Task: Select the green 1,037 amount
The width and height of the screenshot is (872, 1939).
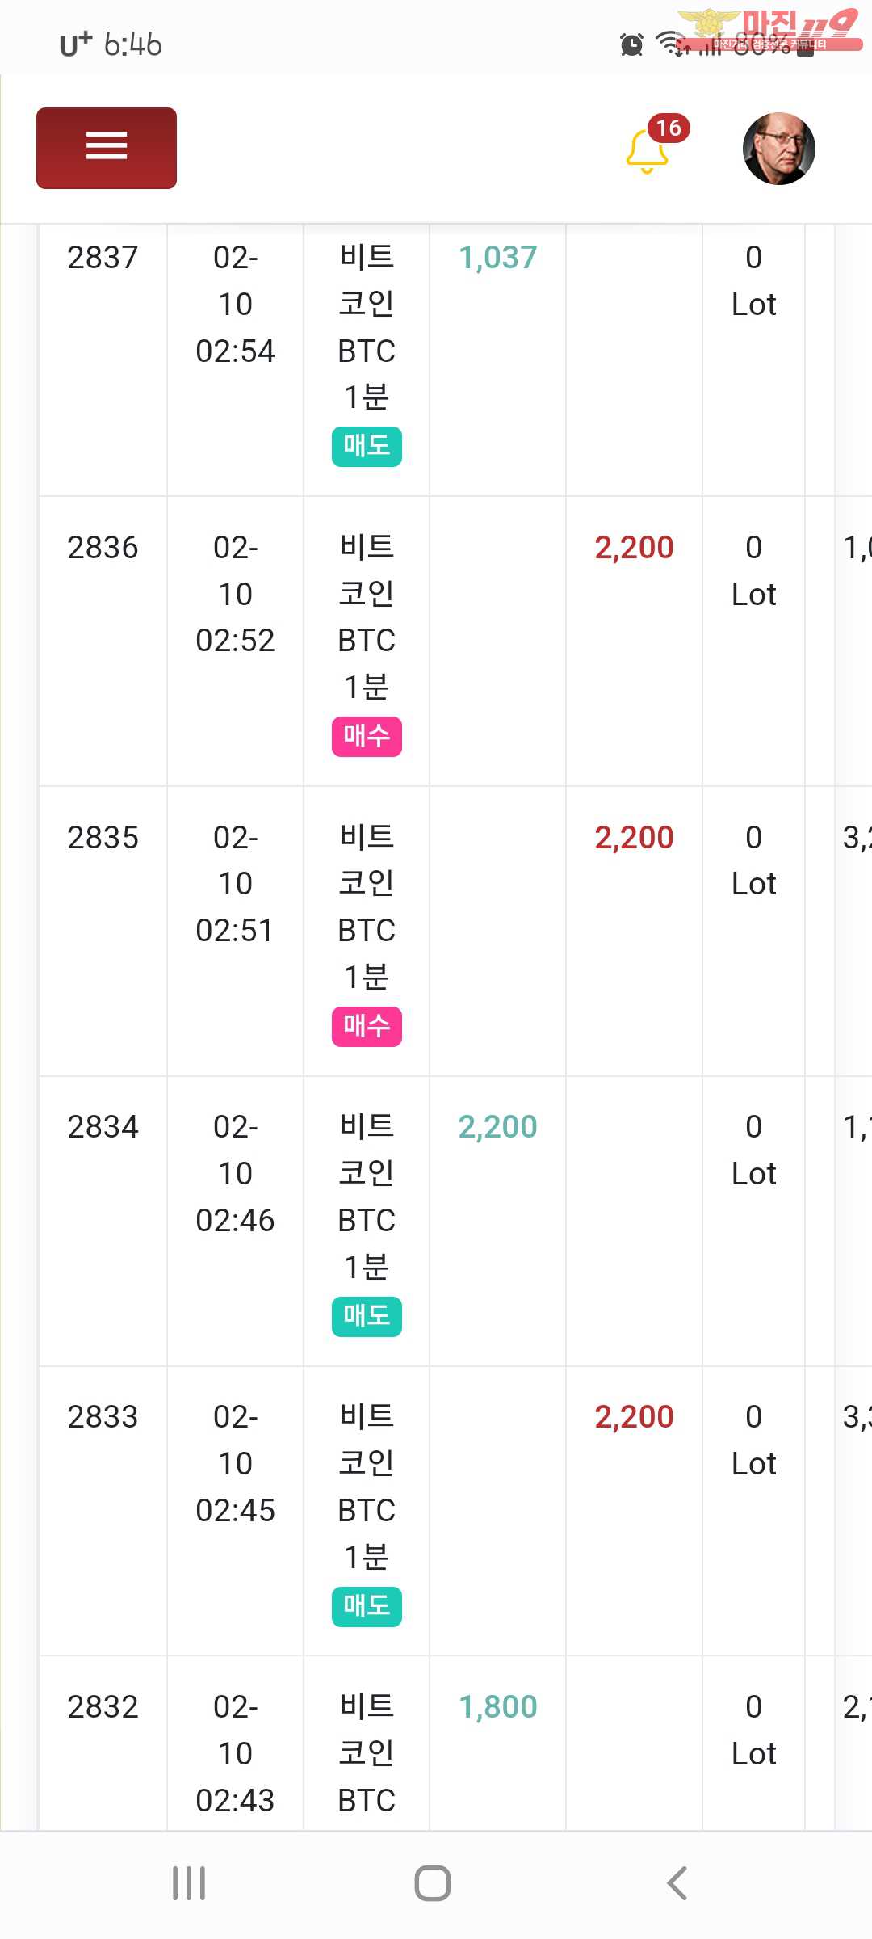Action: tap(497, 258)
